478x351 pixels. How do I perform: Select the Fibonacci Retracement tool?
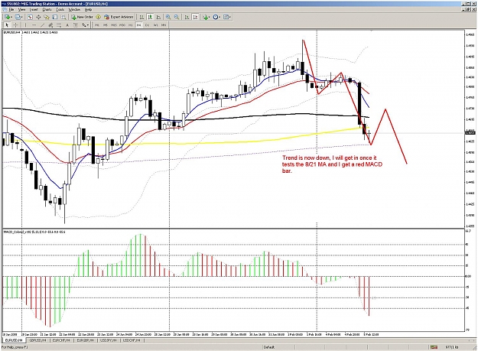(x=59, y=25)
